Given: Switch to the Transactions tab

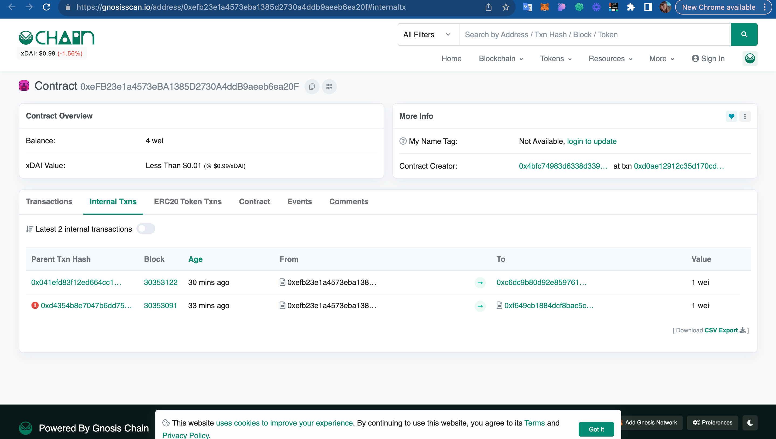Looking at the screenshot, I should pyautogui.click(x=49, y=201).
